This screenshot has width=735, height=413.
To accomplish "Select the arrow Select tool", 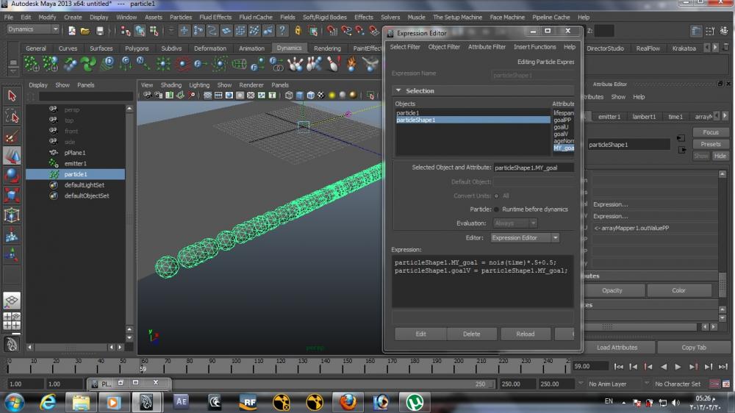I will pos(12,96).
